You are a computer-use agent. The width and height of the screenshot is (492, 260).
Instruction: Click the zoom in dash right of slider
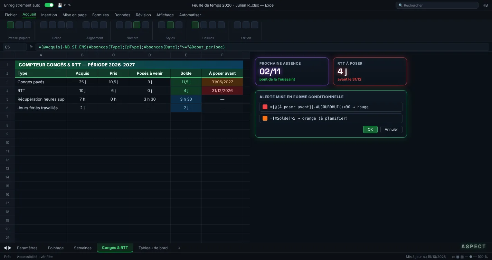[x=475, y=257]
